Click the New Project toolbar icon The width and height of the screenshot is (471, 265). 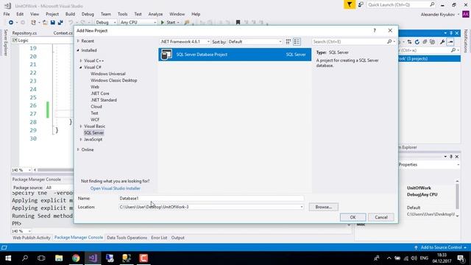point(33,23)
